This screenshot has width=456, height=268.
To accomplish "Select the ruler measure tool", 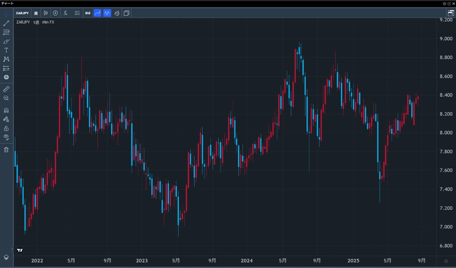I will click(x=6, y=89).
